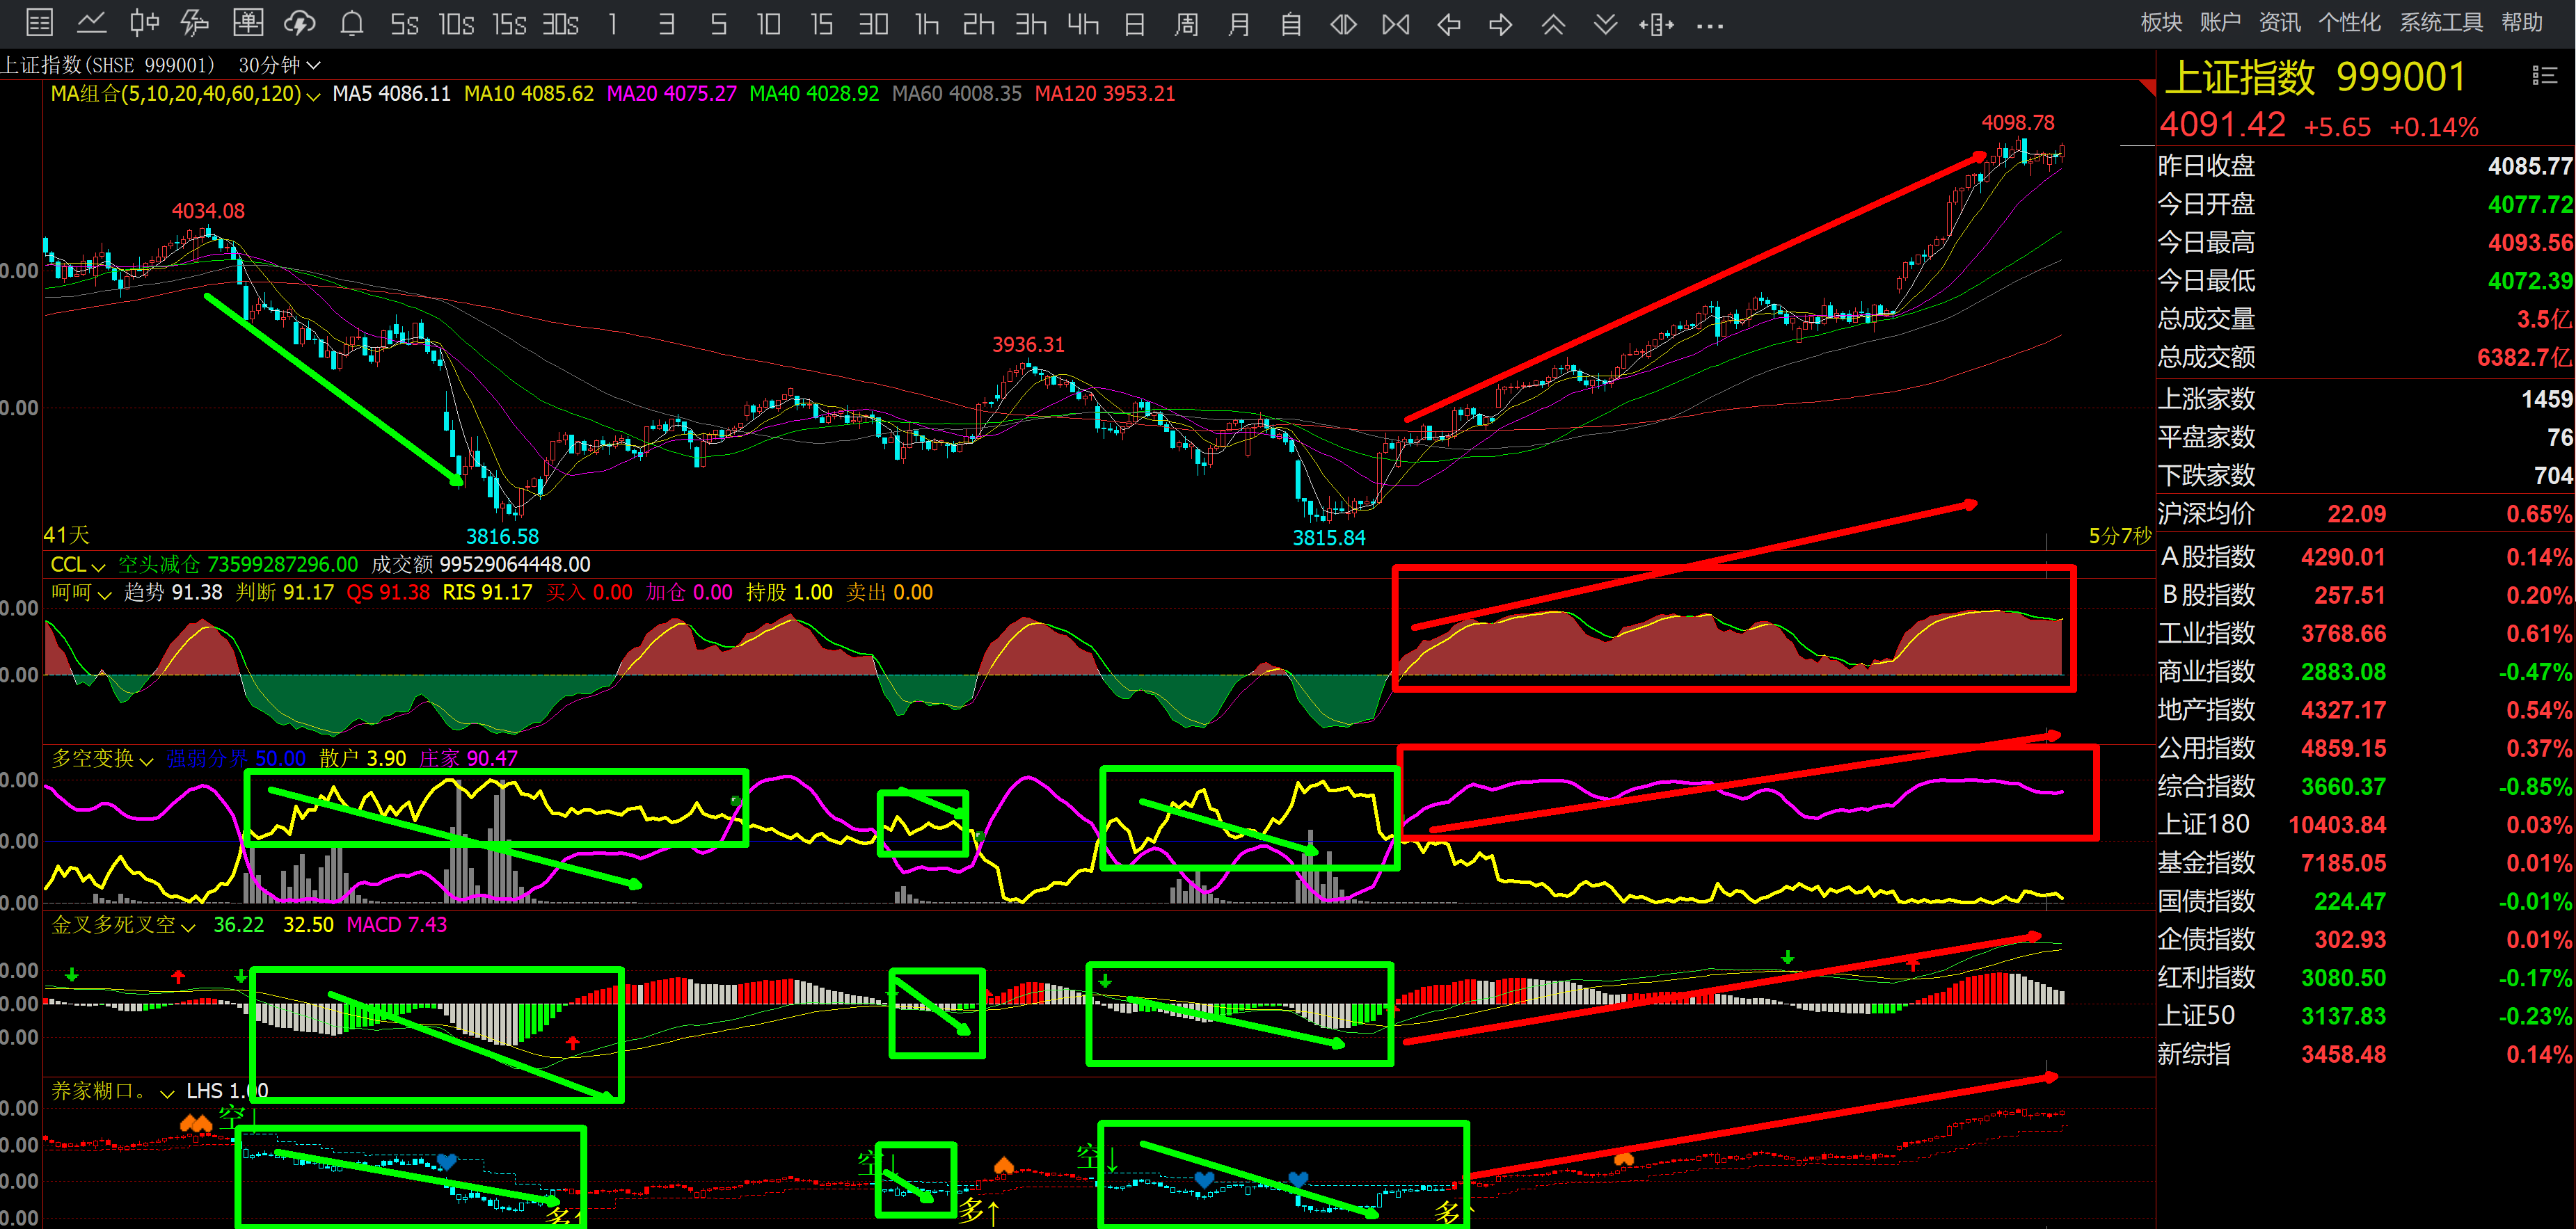Click the left arrow navigation icon
Image resolution: width=2576 pixels, height=1229 pixels.
click(1448, 24)
